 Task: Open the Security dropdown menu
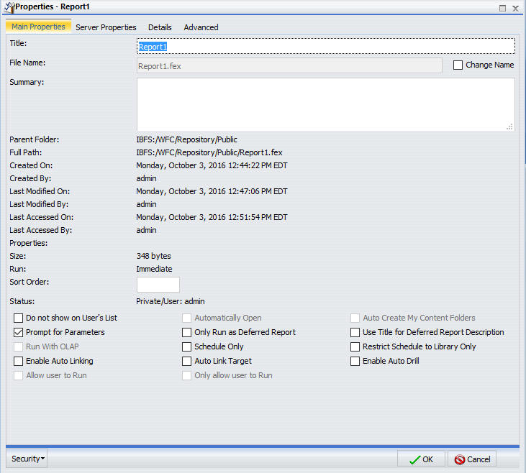[x=27, y=459]
